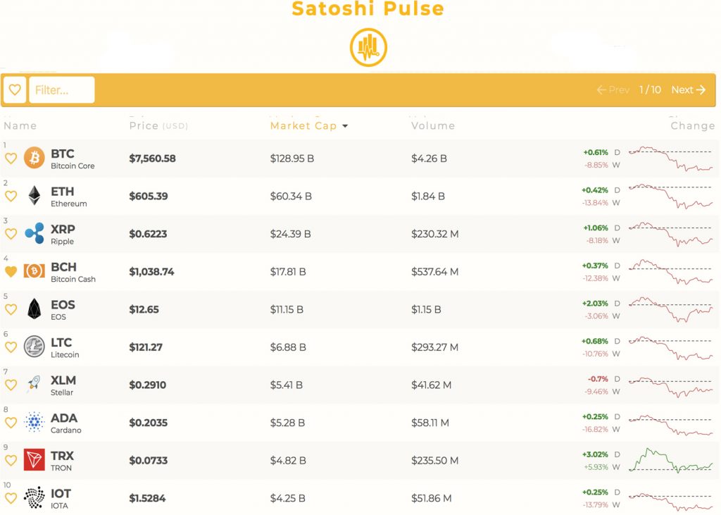Open the Stellar rocket icon
721x515 pixels.
(x=34, y=384)
